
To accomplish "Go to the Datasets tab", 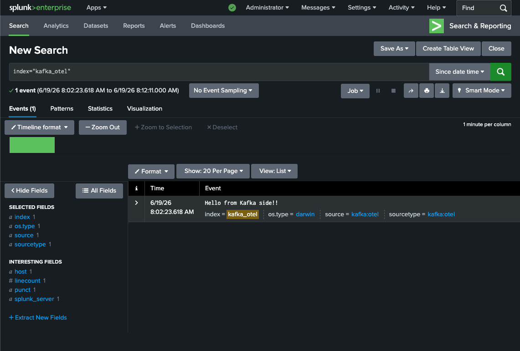I will pyautogui.click(x=96, y=26).
